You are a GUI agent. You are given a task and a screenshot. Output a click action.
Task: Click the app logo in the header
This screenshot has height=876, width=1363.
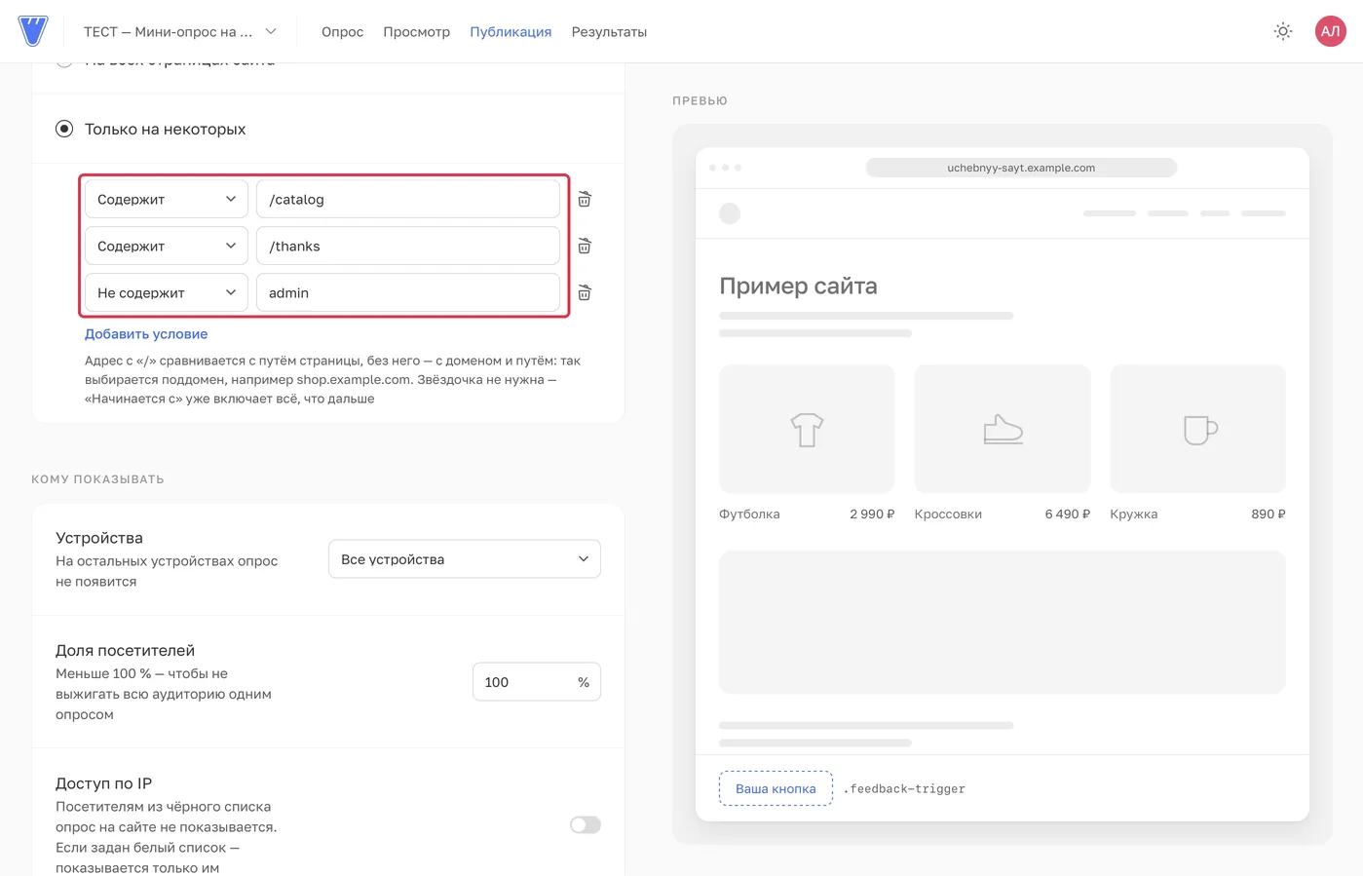click(x=33, y=31)
